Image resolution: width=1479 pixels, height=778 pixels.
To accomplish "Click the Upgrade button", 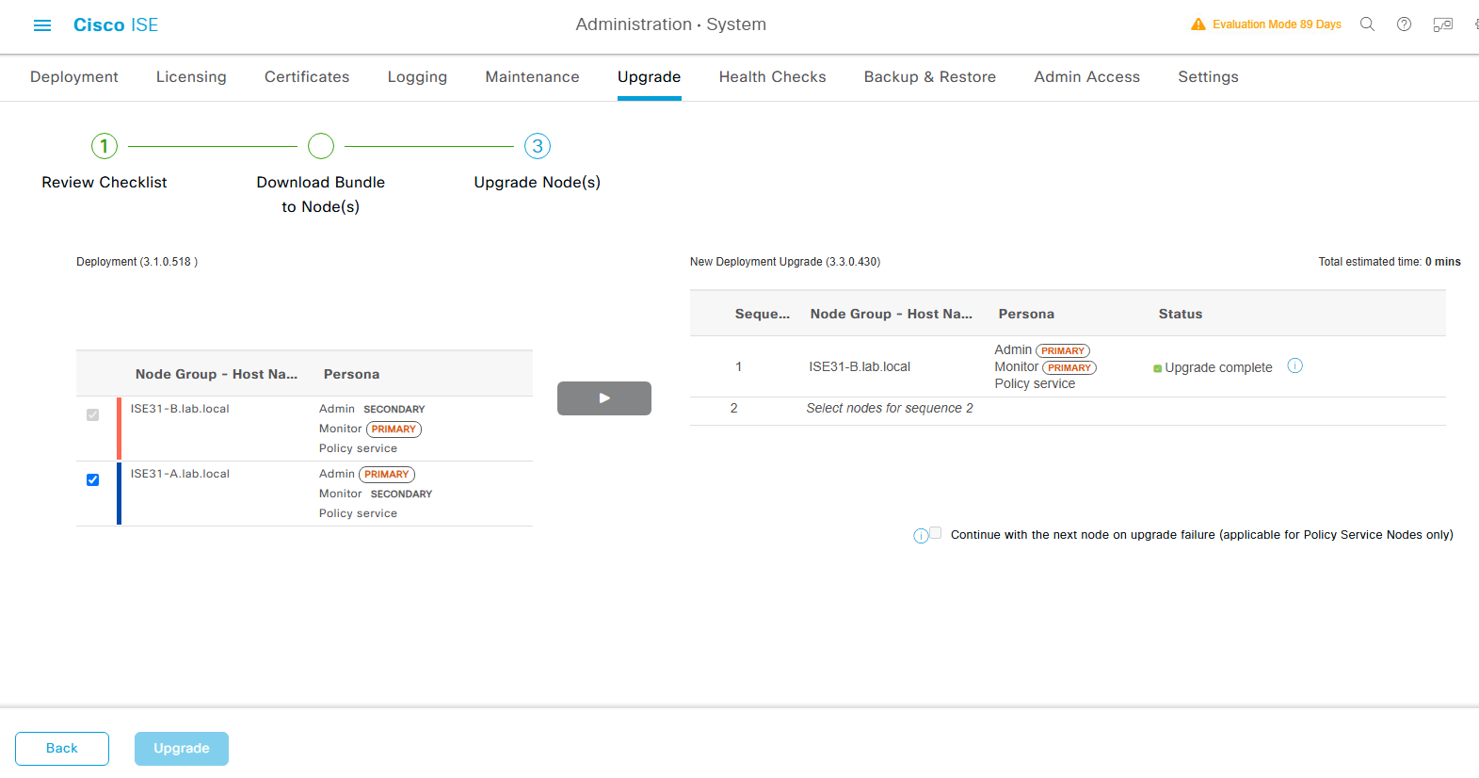I will (182, 749).
